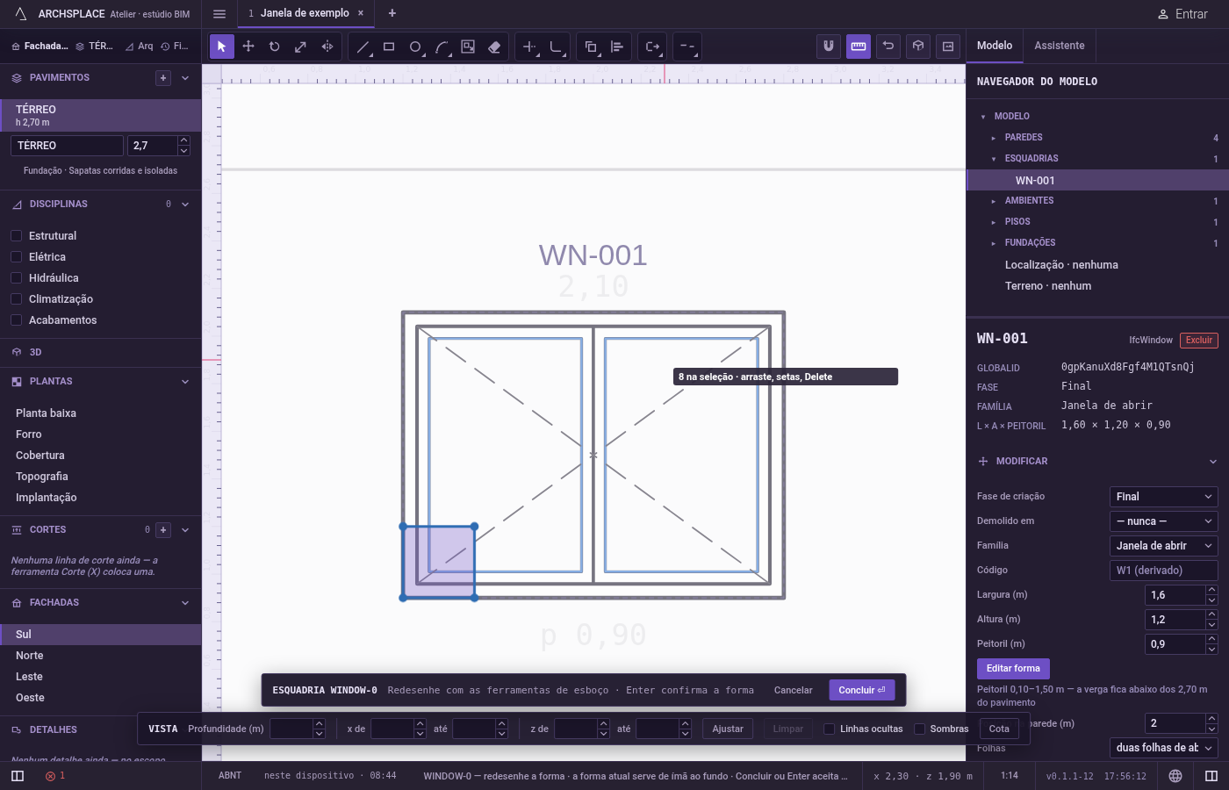Select the Offset copy tool
The width and height of the screenshot is (1229, 790).
591,47
